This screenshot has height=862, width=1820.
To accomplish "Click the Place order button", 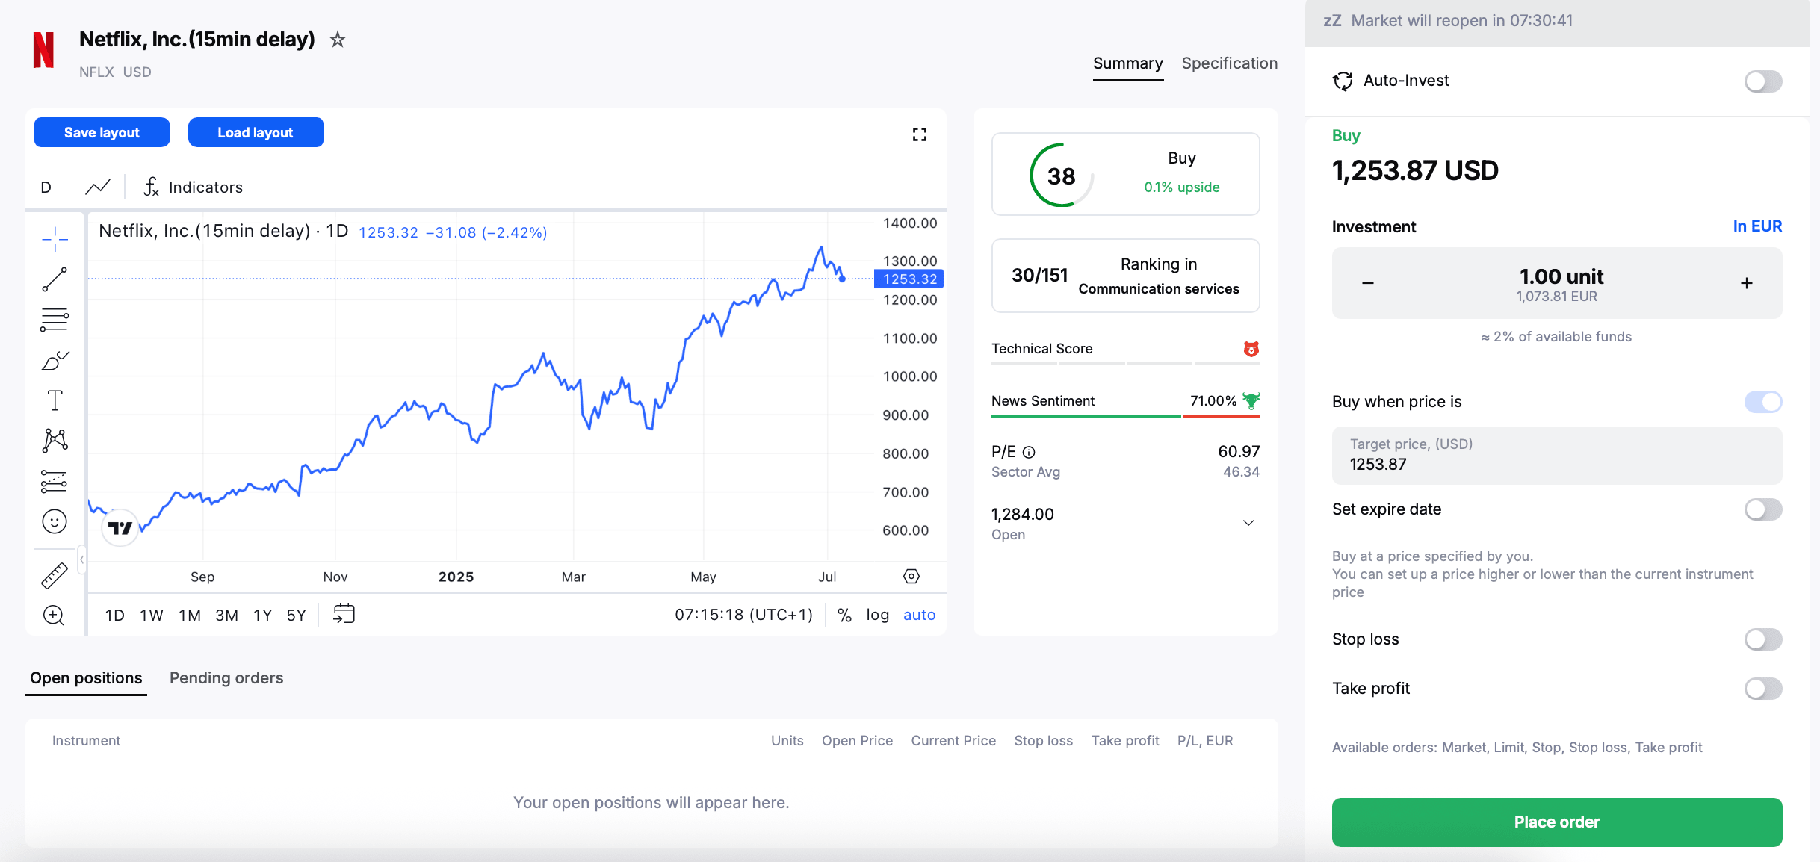I will [x=1556, y=822].
